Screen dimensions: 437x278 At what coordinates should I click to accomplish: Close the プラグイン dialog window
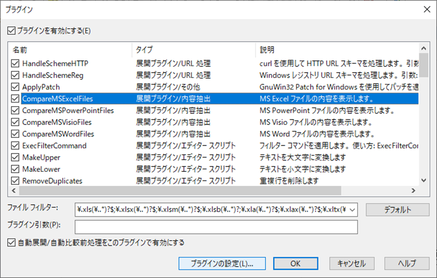[x=424, y=9]
